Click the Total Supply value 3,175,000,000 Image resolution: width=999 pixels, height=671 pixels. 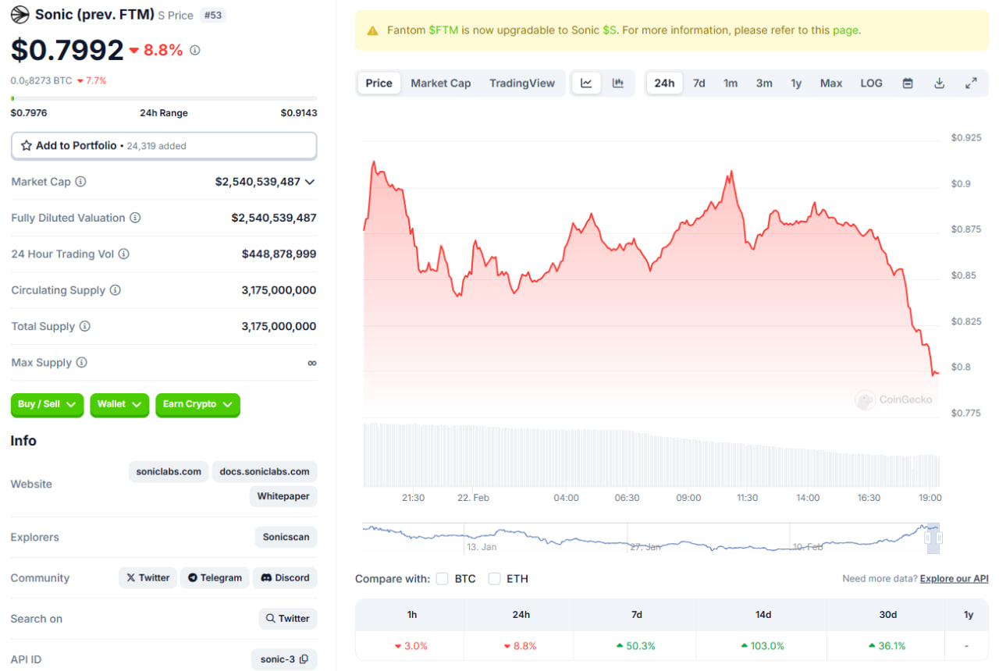click(279, 326)
